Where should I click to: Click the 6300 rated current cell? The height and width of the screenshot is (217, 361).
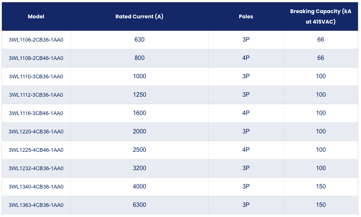(139, 205)
